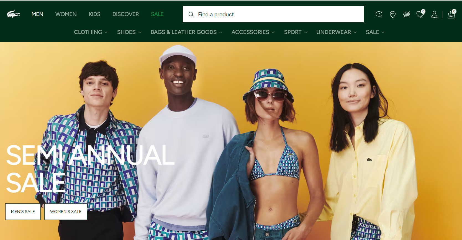Open the help question-mark icon
This screenshot has width=462, height=240.
tap(379, 14)
